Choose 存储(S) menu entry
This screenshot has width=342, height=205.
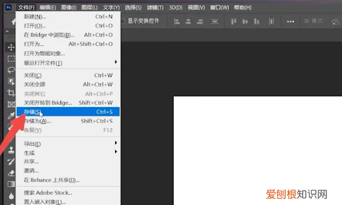(x=68, y=112)
